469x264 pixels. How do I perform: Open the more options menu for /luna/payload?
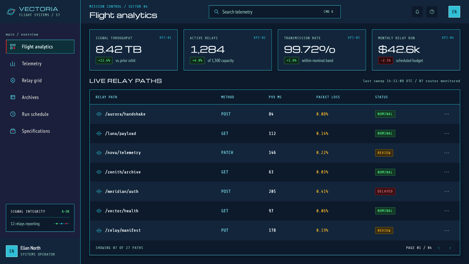(447, 133)
